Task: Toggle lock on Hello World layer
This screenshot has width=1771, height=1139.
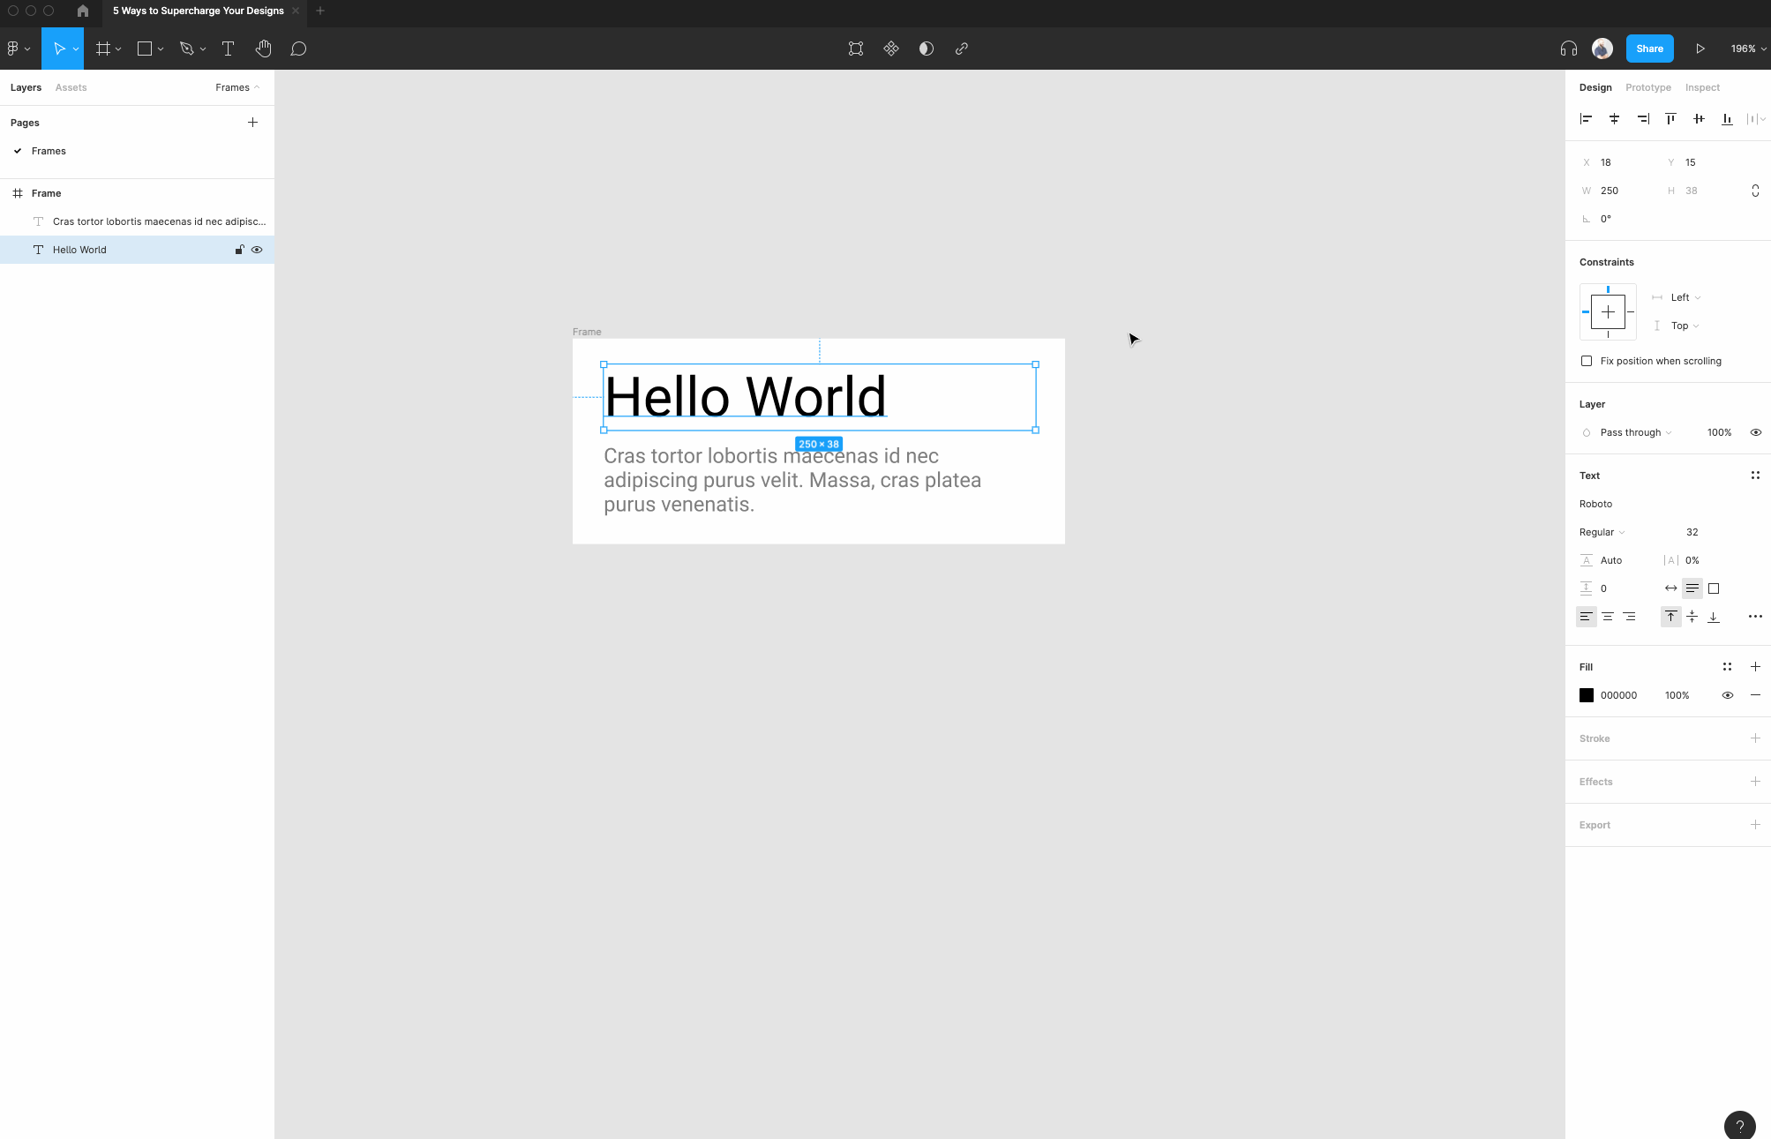Action: click(x=239, y=250)
